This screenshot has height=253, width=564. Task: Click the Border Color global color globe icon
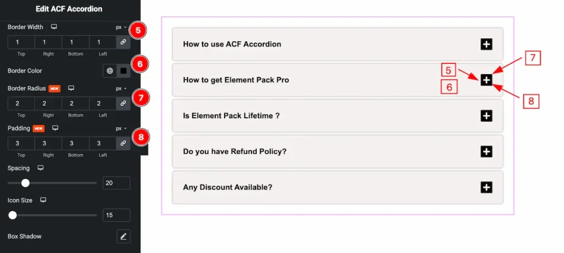tap(110, 70)
